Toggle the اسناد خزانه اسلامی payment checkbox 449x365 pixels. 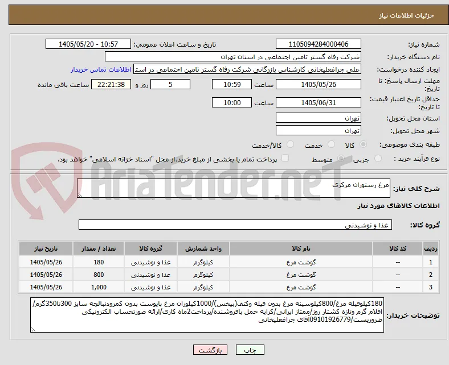tap(285, 158)
